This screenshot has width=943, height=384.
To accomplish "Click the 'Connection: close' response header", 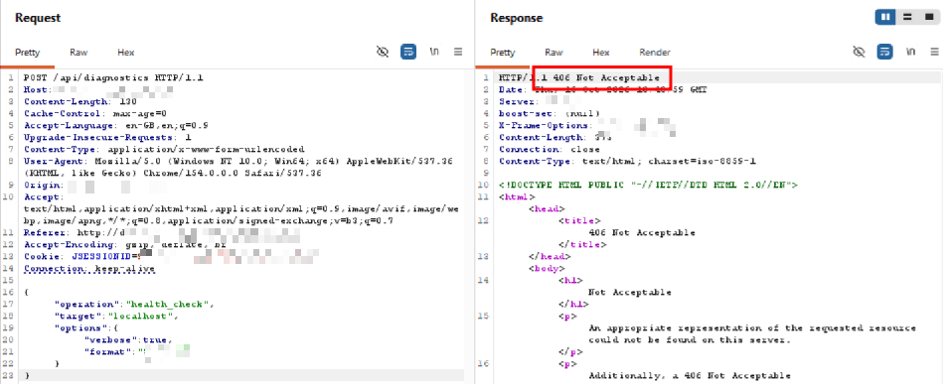I will (x=550, y=149).
